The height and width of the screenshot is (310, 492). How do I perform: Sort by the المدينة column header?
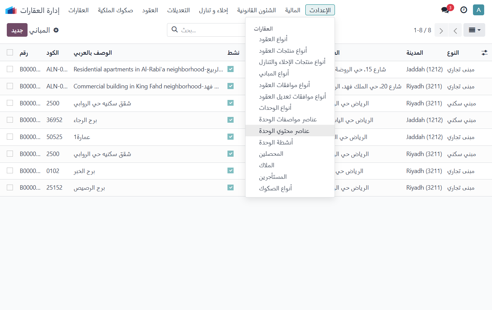pos(414,53)
